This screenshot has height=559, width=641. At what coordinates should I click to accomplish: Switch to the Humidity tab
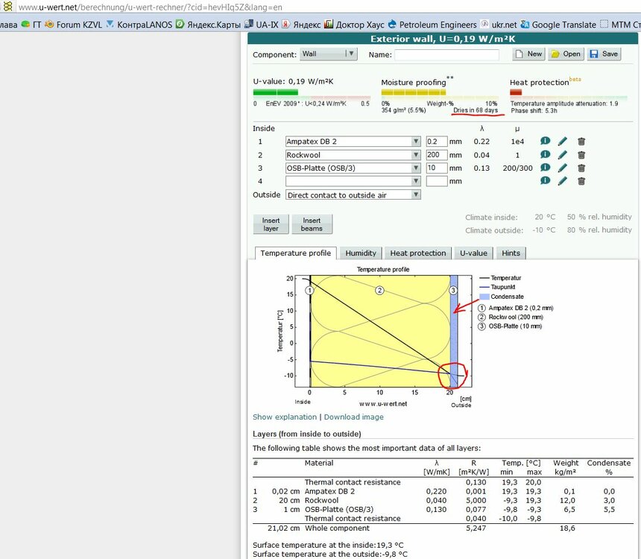pyautogui.click(x=361, y=253)
